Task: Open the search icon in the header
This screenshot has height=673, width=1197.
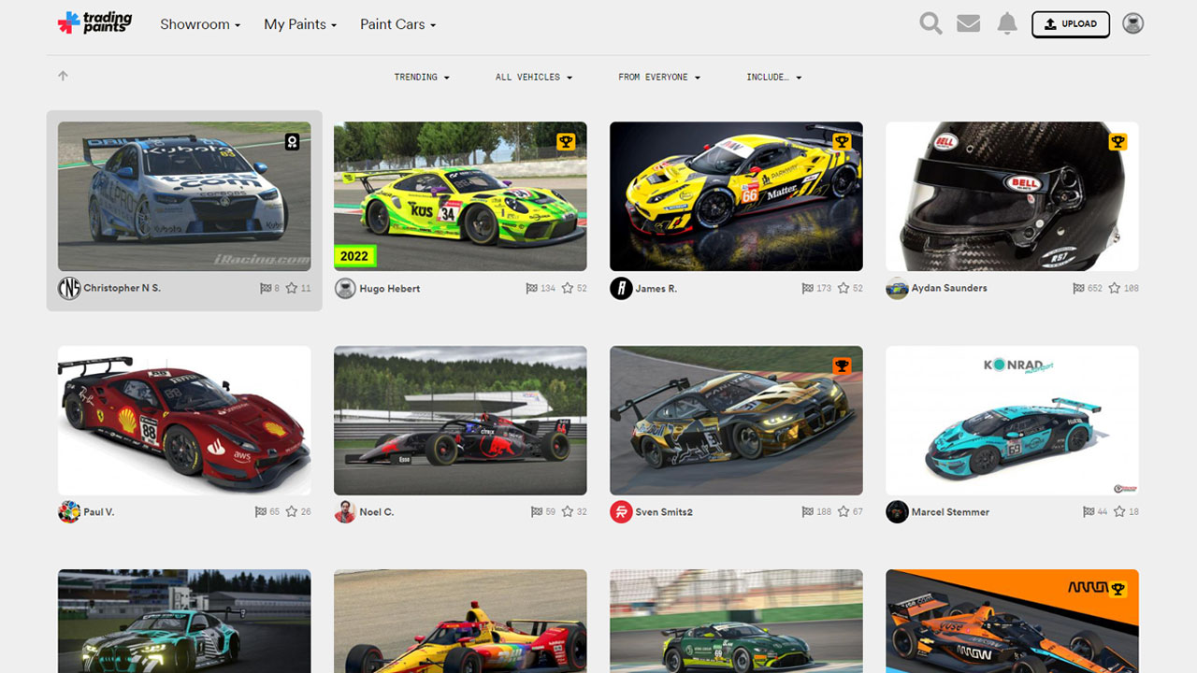Action: click(930, 23)
